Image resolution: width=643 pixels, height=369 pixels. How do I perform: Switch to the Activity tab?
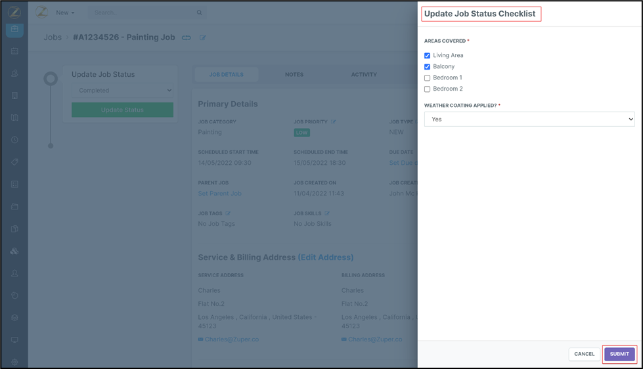click(364, 75)
